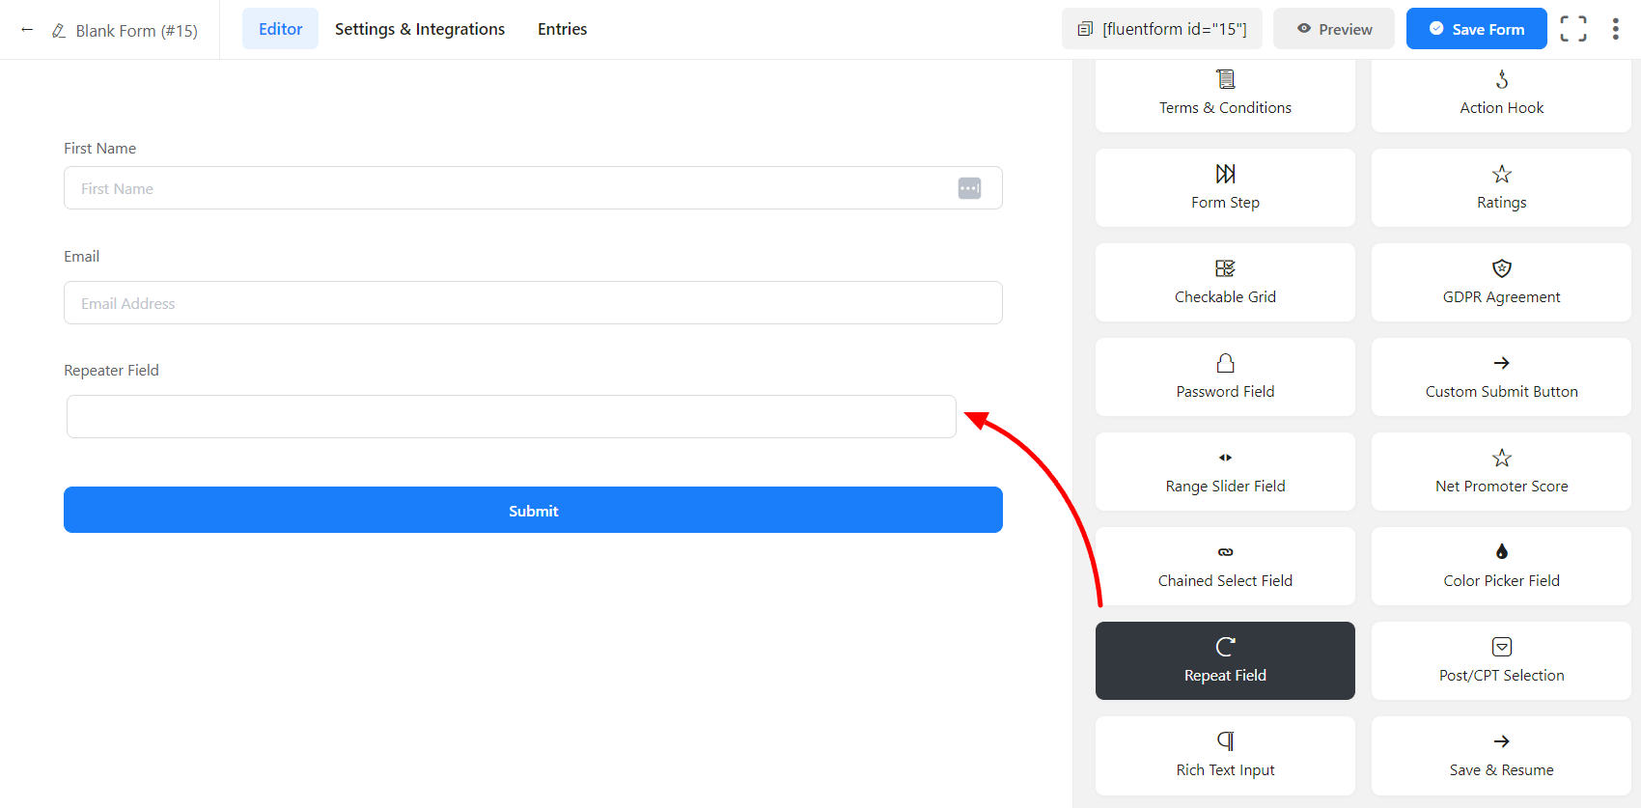Click the Email Address input field

(532, 303)
